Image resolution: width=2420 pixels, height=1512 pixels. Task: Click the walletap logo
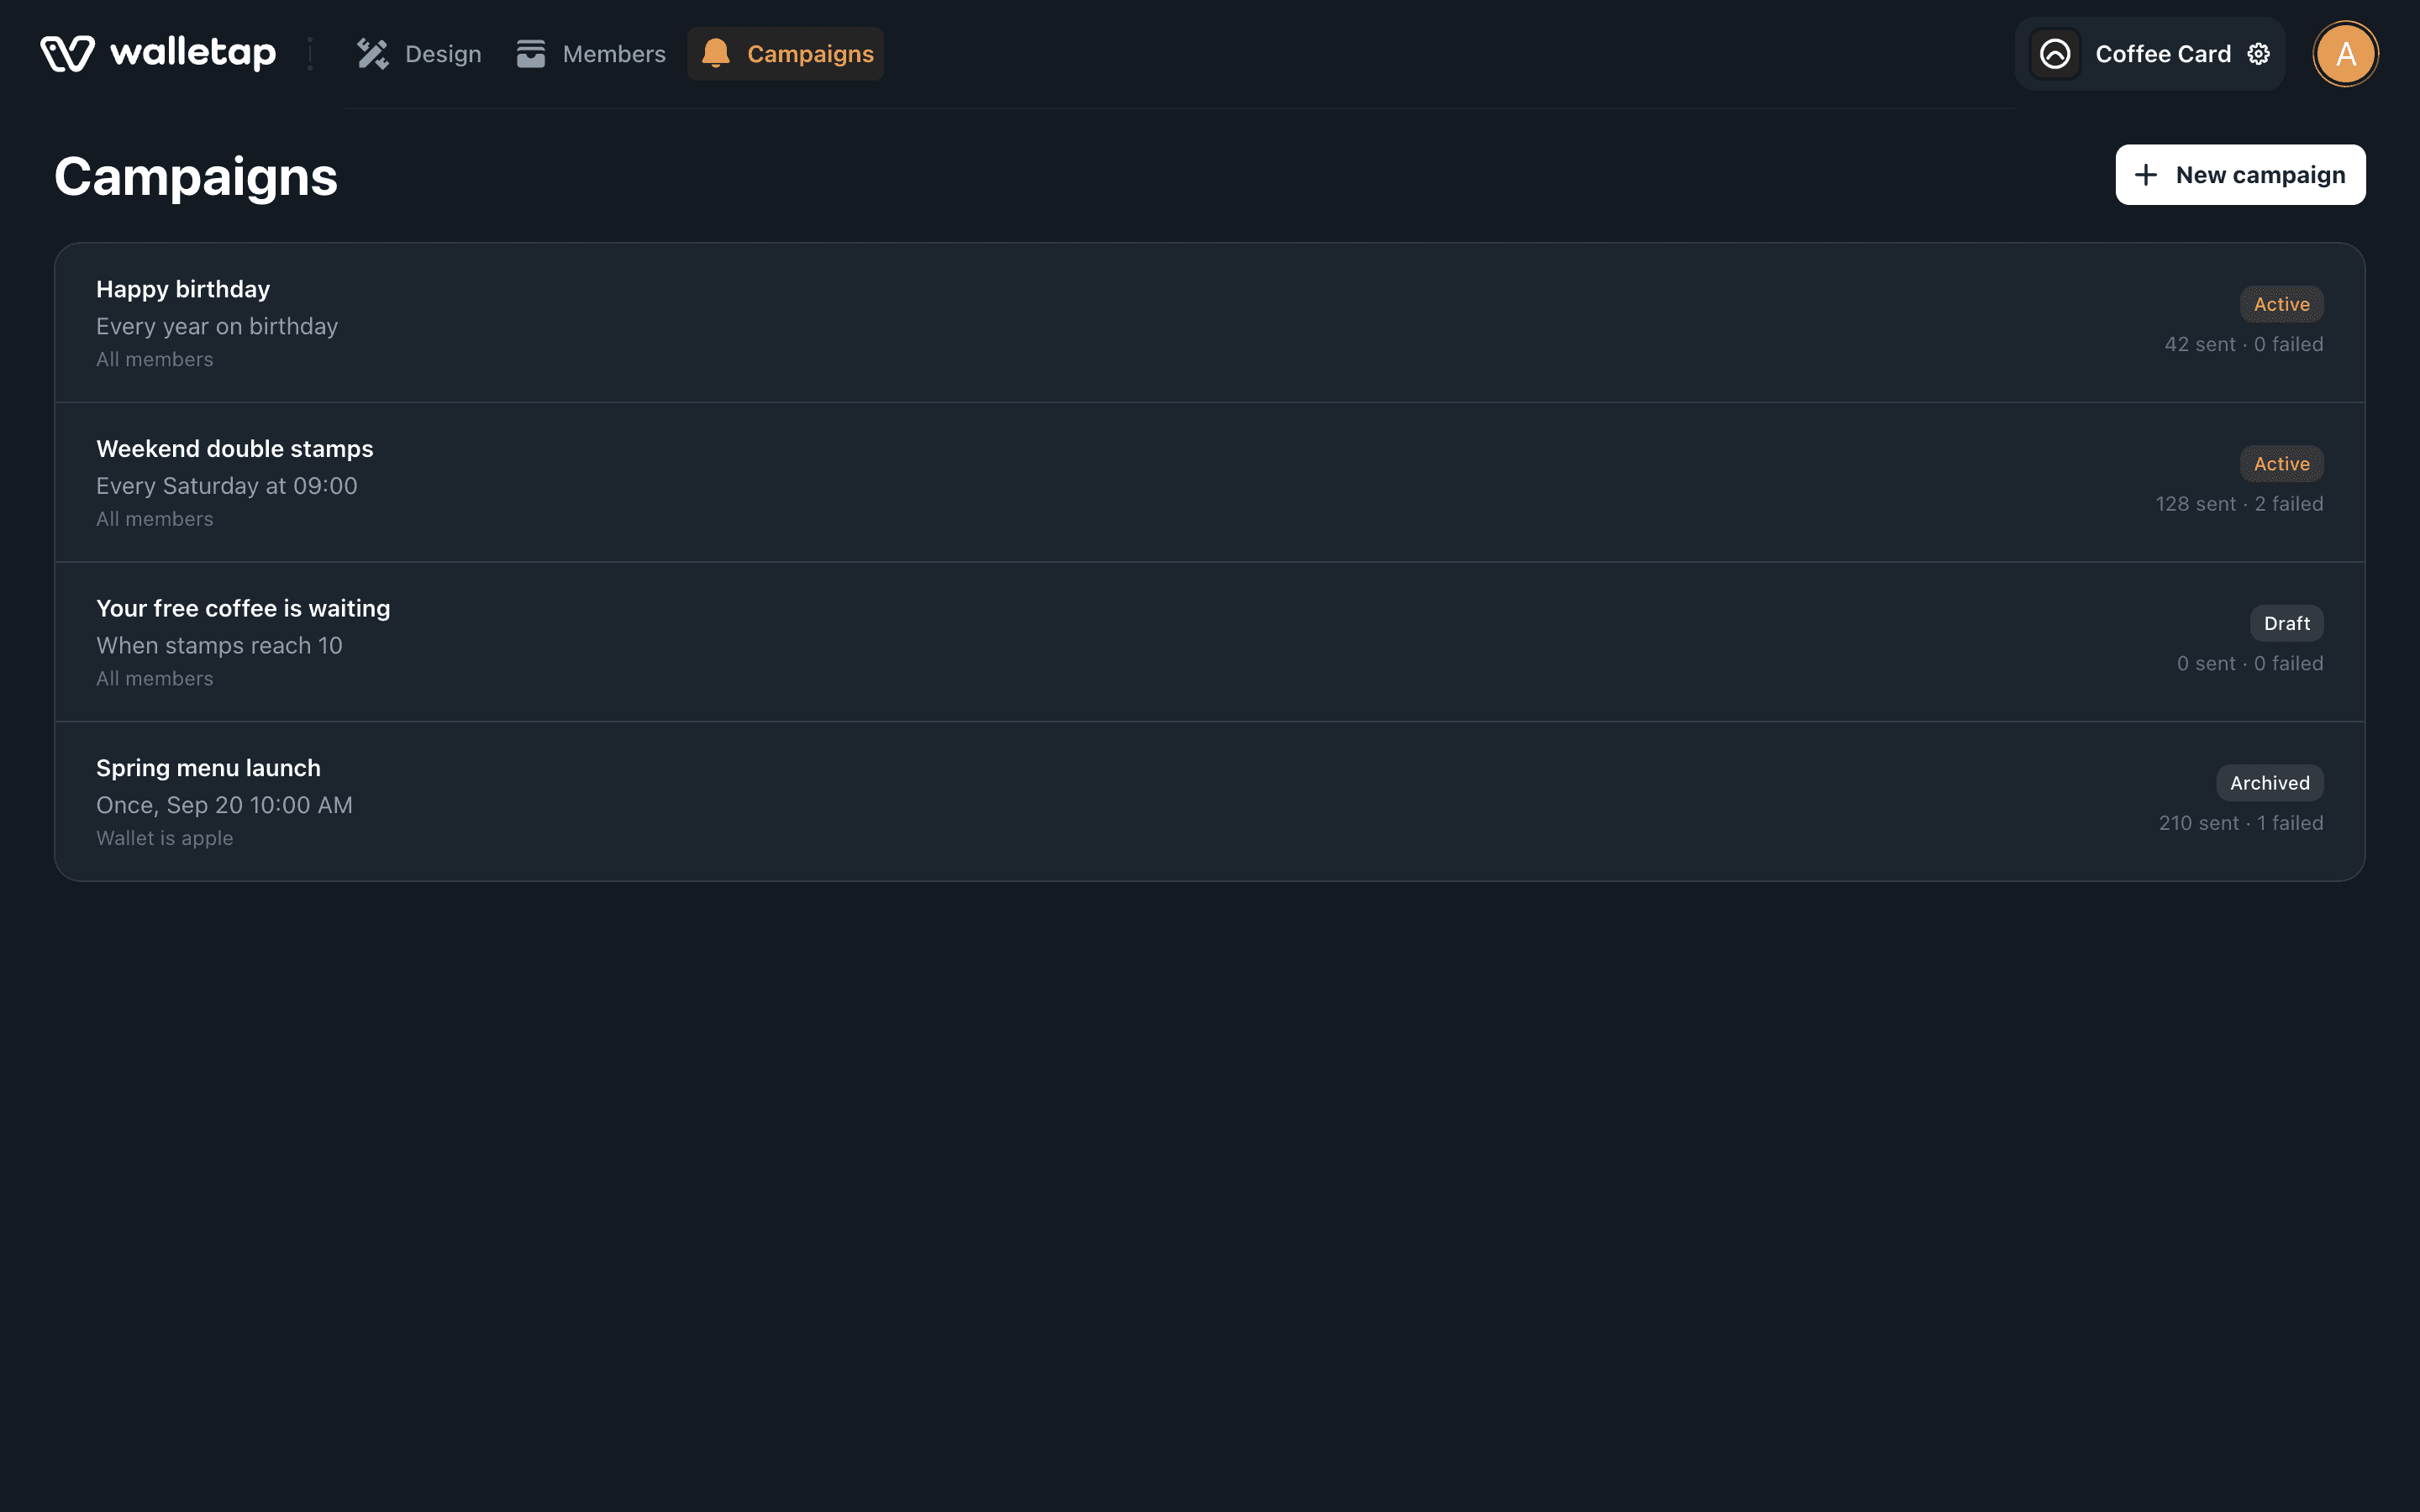pos(158,54)
